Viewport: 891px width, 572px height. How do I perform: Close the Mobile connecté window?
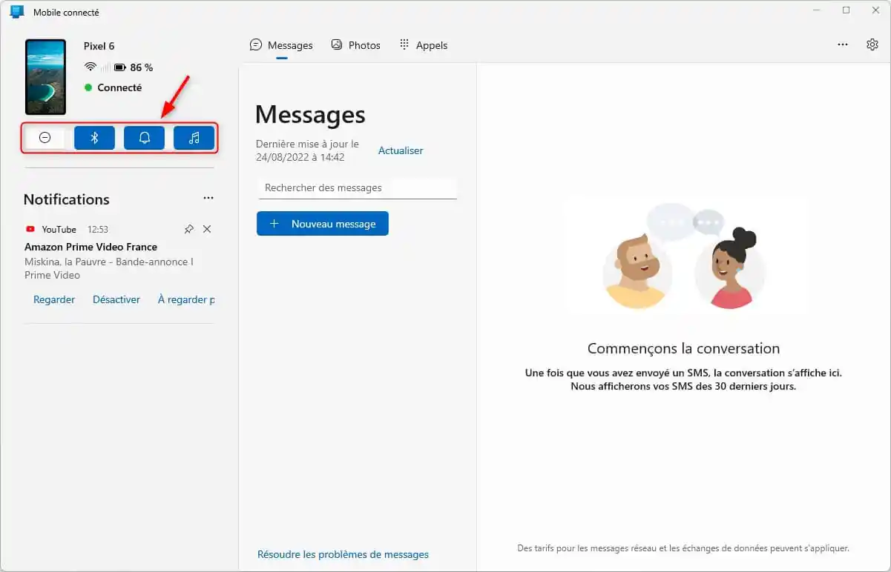coord(875,10)
